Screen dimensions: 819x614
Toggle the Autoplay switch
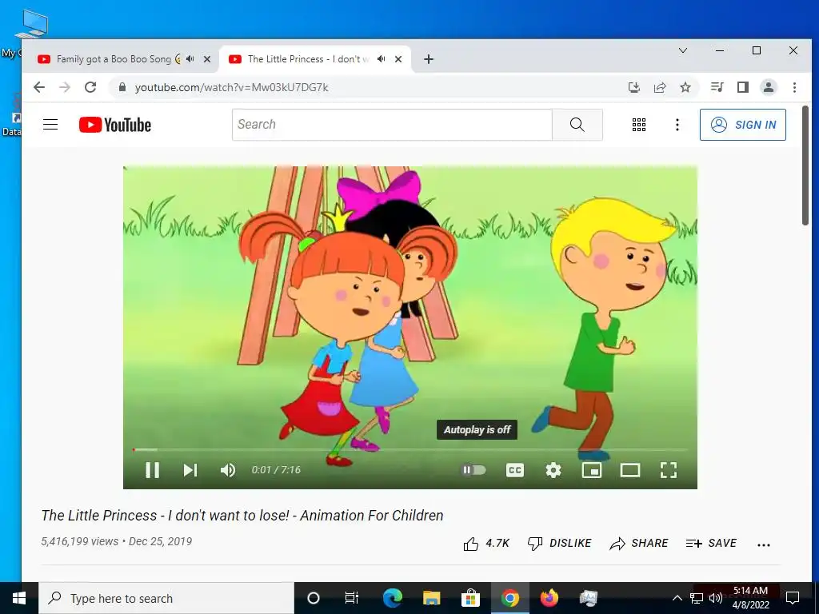click(x=473, y=470)
